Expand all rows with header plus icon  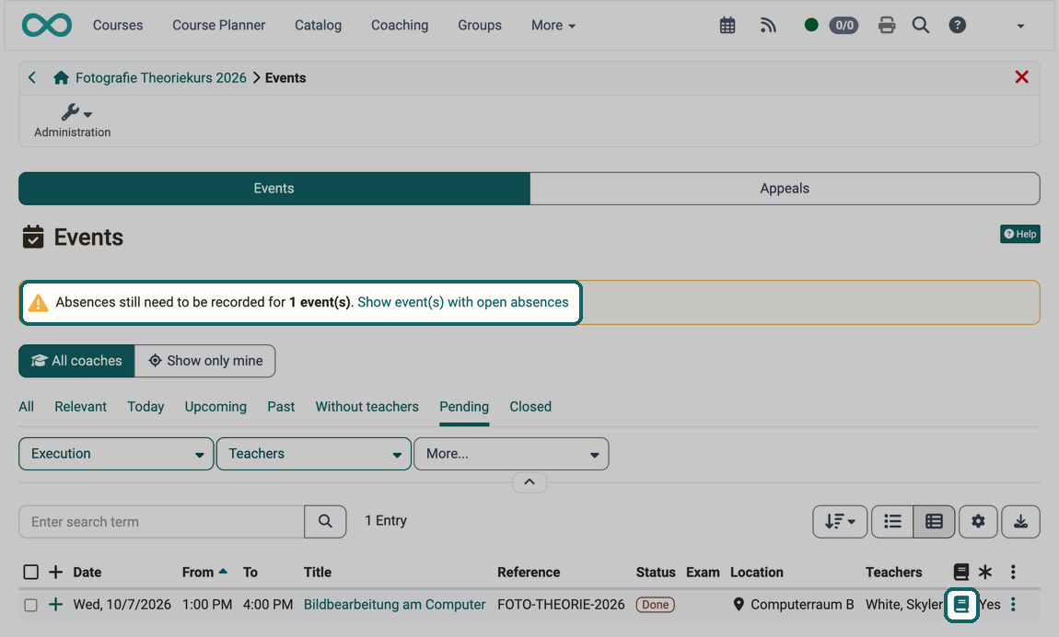pyautogui.click(x=55, y=573)
